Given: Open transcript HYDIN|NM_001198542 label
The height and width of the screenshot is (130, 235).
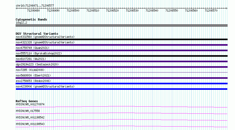Looking at the screenshot, I should click(x=30, y=117).
